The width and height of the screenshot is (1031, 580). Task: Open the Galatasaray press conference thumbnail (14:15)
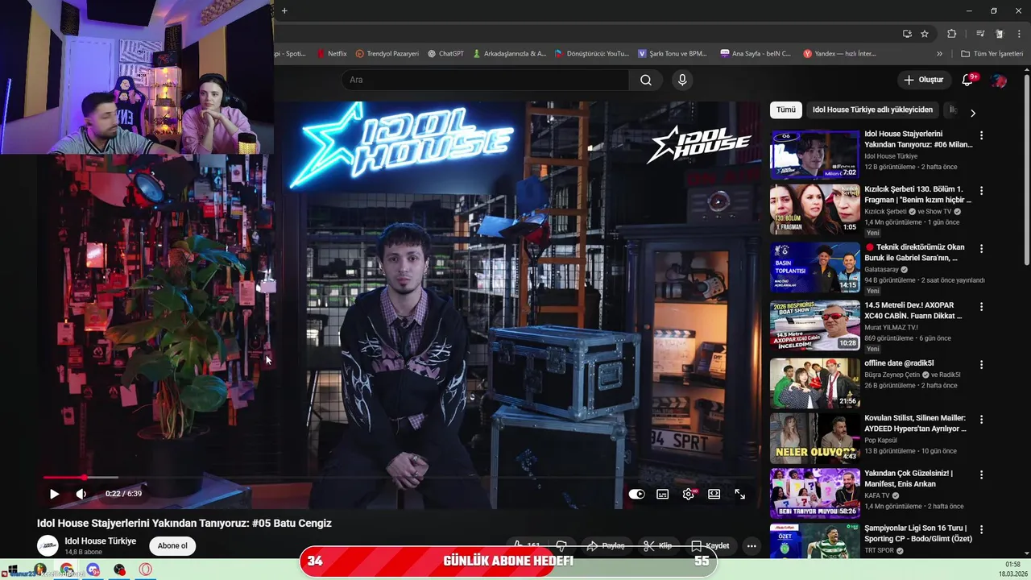point(814,267)
